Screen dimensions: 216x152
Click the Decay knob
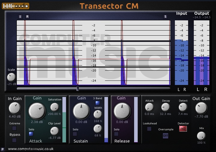tap(165, 107)
